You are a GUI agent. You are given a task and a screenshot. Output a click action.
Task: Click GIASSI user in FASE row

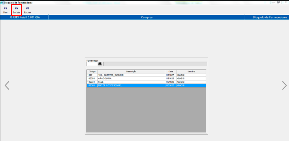pyautogui.click(x=191, y=82)
